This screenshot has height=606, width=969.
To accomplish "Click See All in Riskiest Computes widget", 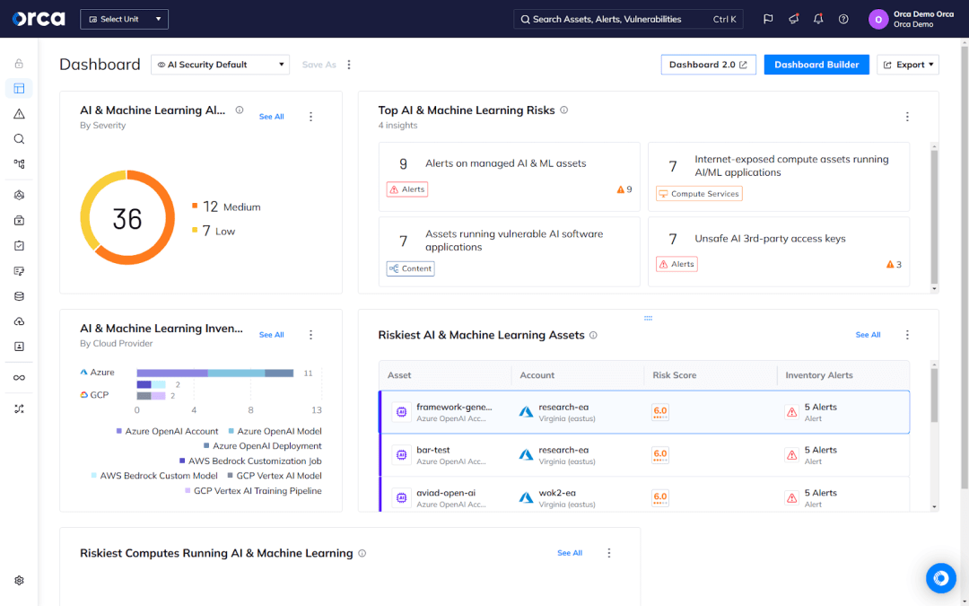I will [570, 553].
